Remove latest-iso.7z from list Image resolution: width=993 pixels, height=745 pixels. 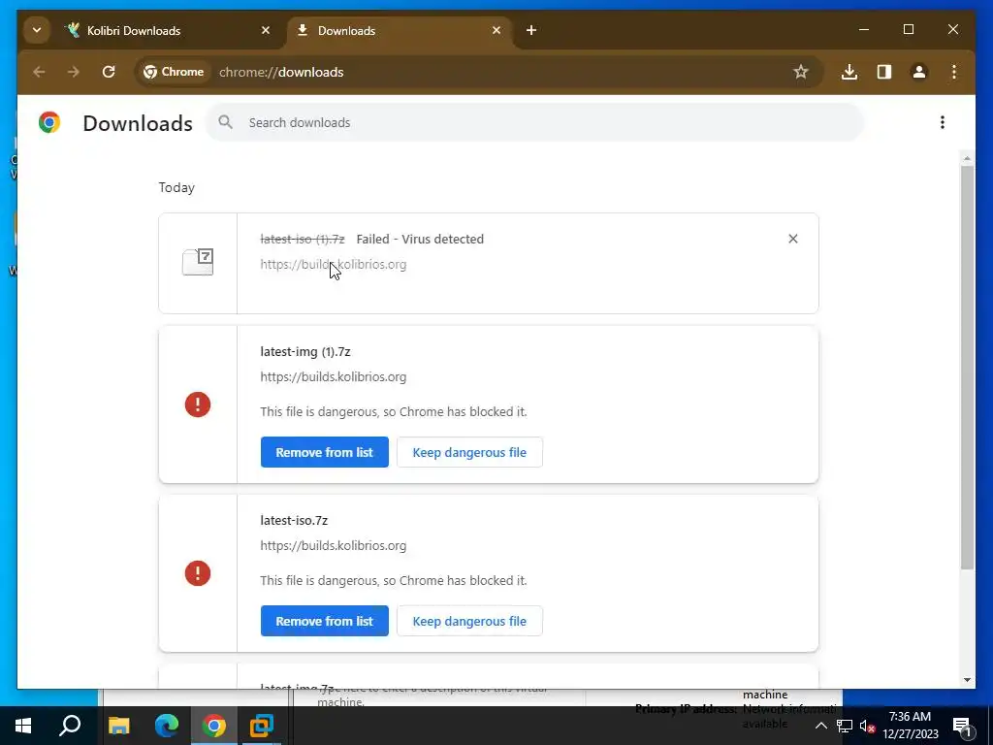(x=324, y=622)
